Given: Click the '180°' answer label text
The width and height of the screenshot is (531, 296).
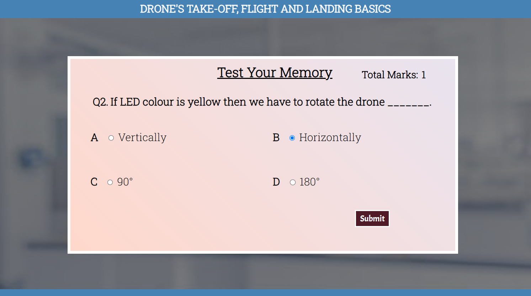Looking at the screenshot, I should coord(309,182).
